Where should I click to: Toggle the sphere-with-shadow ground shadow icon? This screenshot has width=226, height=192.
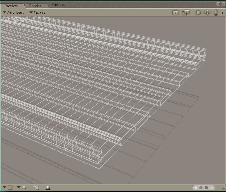point(48,188)
